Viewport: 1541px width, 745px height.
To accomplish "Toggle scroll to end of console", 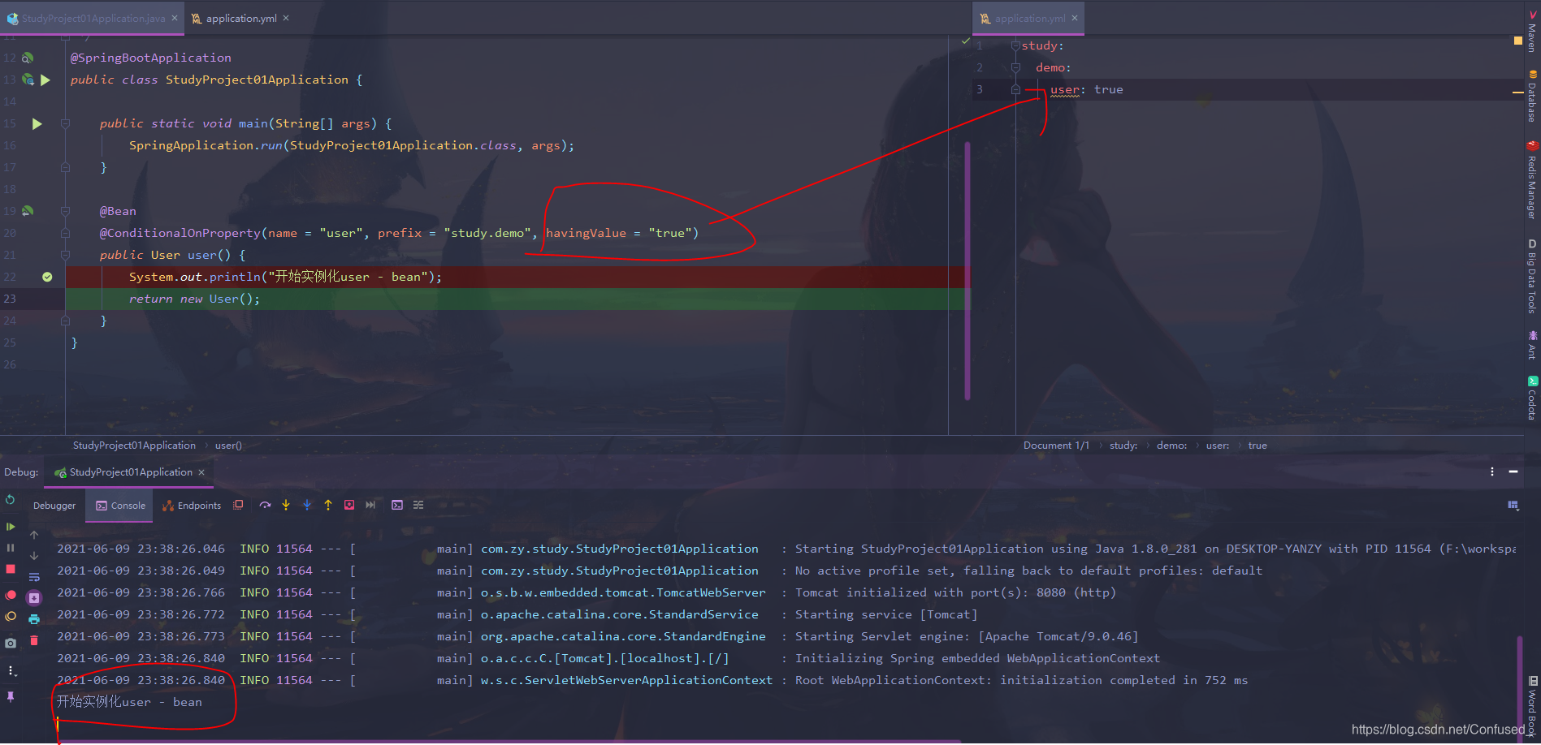I will [34, 598].
